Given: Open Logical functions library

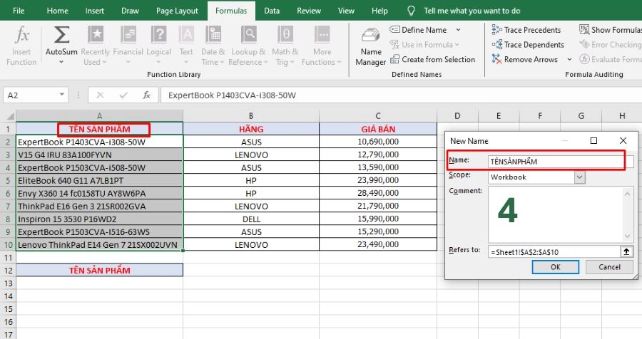Looking at the screenshot, I should [x=158, y=46].
